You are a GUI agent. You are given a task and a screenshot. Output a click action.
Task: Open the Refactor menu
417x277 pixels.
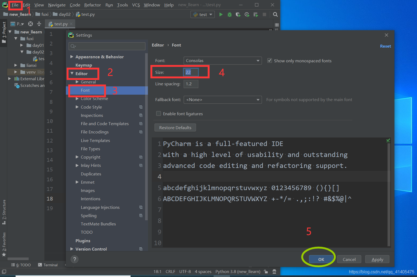pos(92,5)
